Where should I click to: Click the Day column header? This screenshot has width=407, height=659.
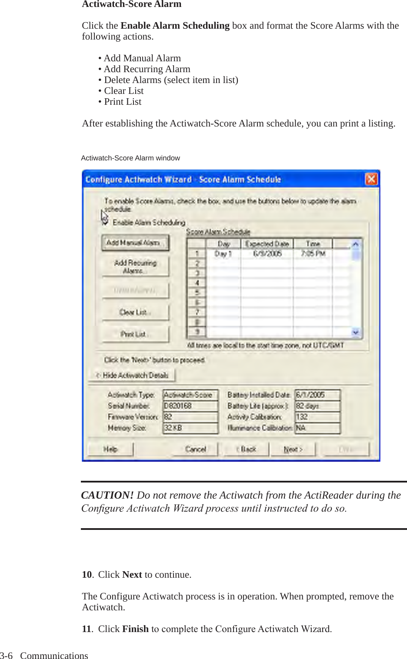[224, 244]
